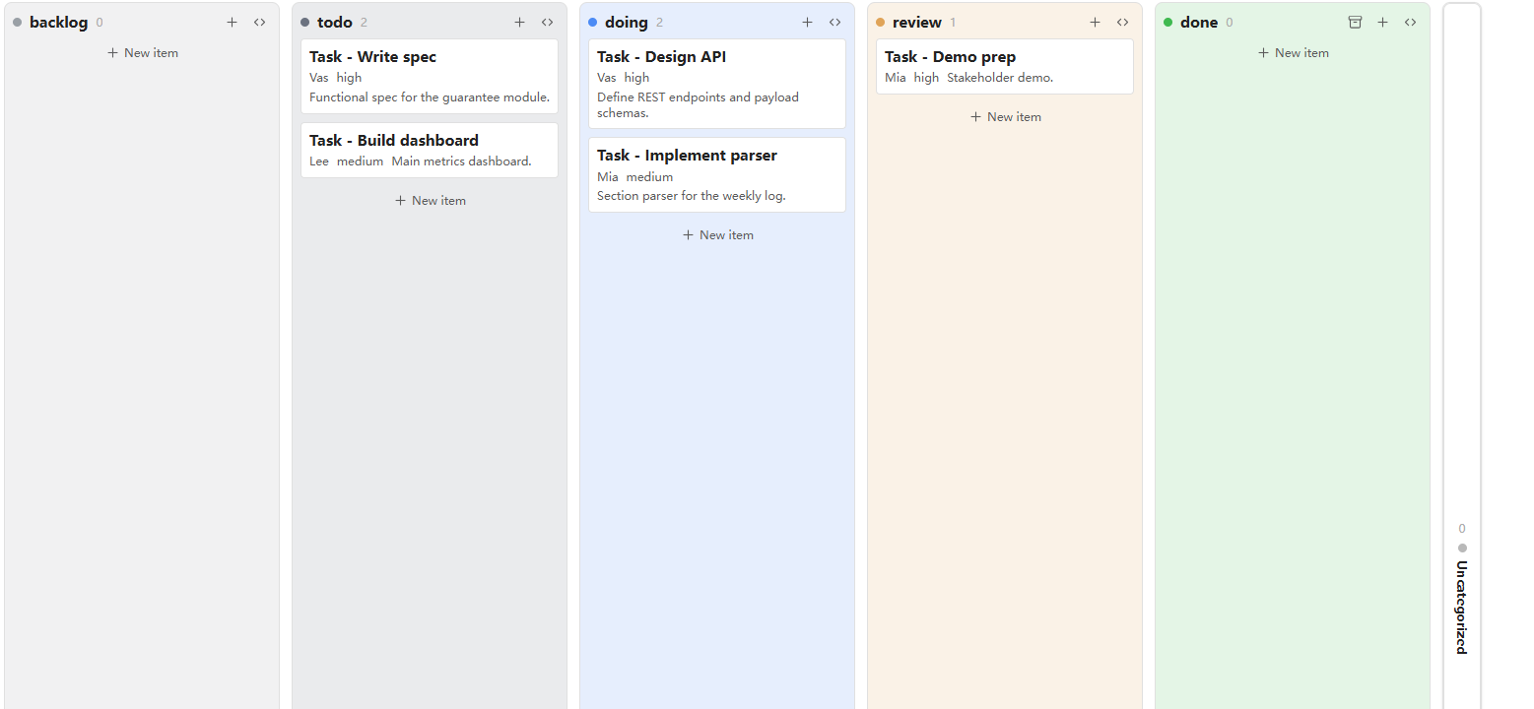Click 'Define REST endpoints and payload schemas.' text
Screen dimensions: 1534x709
[698, 105]
